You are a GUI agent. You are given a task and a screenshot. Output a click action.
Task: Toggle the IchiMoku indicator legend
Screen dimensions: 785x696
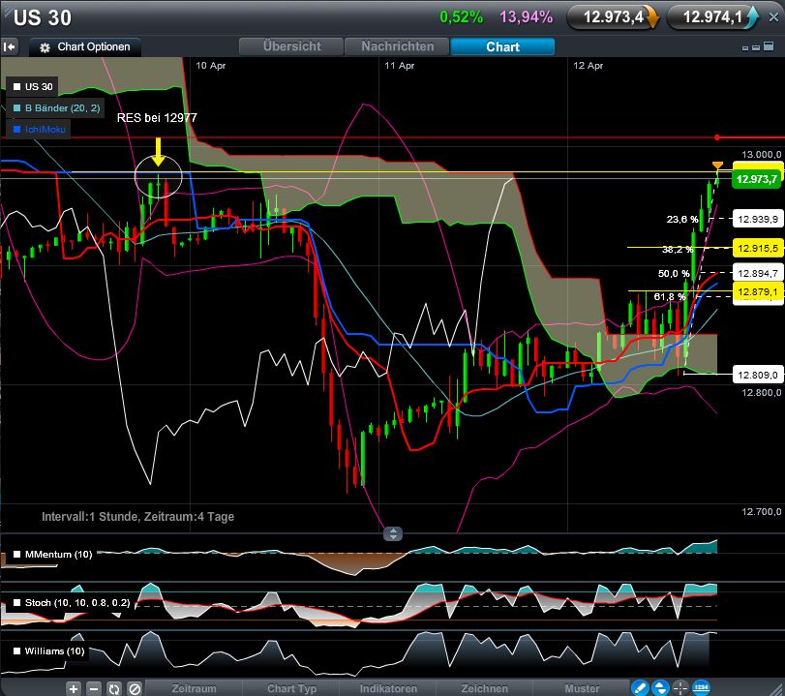coord(39,129)
